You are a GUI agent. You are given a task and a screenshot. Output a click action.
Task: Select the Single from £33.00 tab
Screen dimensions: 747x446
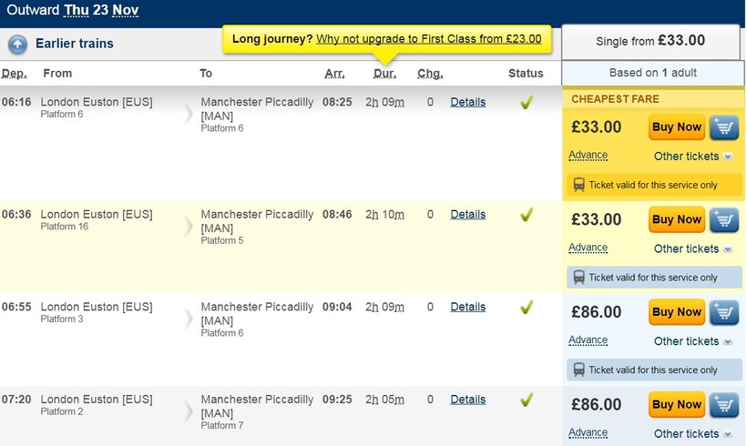click(x=650, y=41)
